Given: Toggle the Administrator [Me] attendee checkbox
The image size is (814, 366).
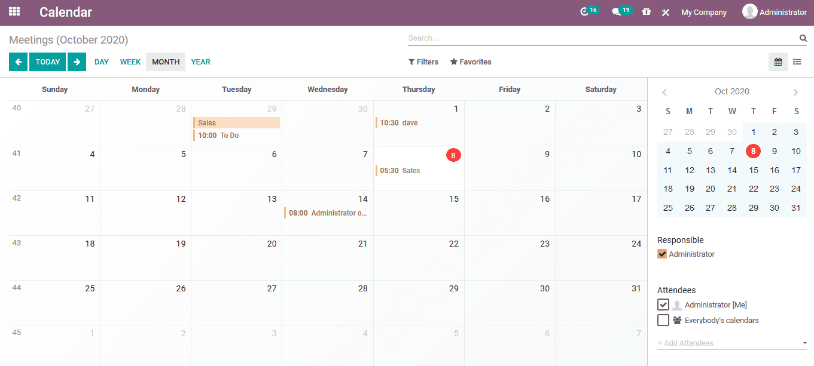Looking at the screenshot, I should click(x=663, y=305).
